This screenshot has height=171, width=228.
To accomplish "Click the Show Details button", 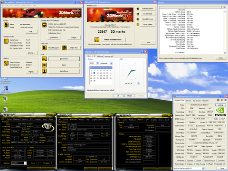I will point(148,24).
